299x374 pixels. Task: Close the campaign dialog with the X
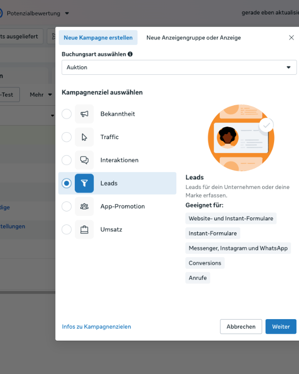(x=292, y=38)
